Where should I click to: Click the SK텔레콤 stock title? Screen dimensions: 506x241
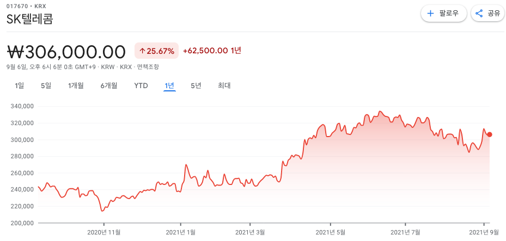tap(30, 20)
